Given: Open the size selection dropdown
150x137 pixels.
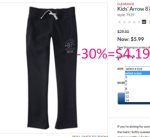Looking at the screenshot, I should pyautogui.click(x=137, y=69).
